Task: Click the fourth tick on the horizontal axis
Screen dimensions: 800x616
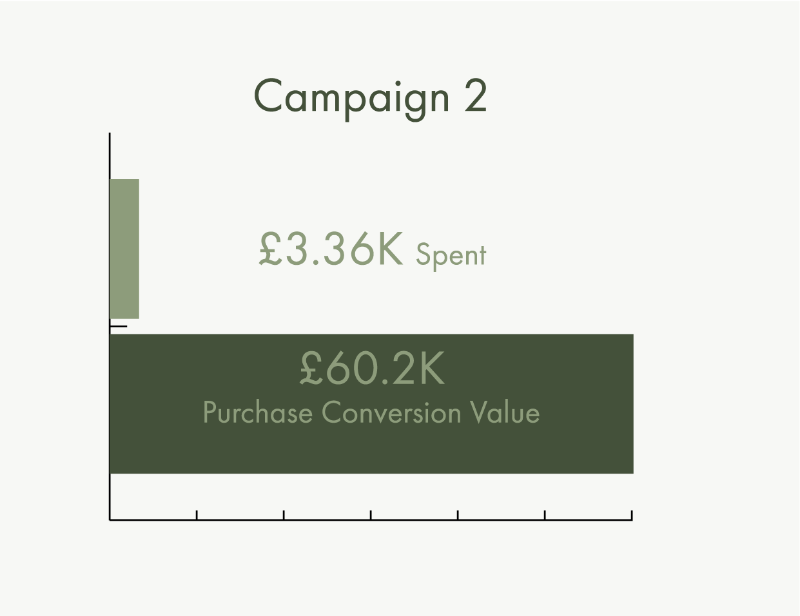Action: click(371, 514)
